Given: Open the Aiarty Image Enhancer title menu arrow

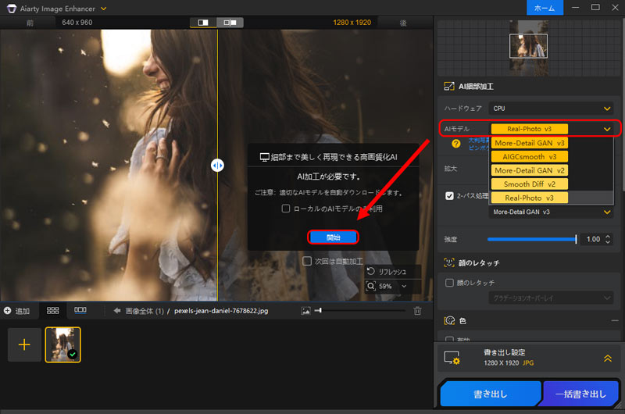Looking at the screenshot, I should click(104, 9).
